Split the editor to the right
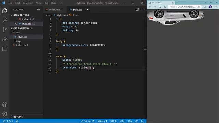 [x=137, y=9]
